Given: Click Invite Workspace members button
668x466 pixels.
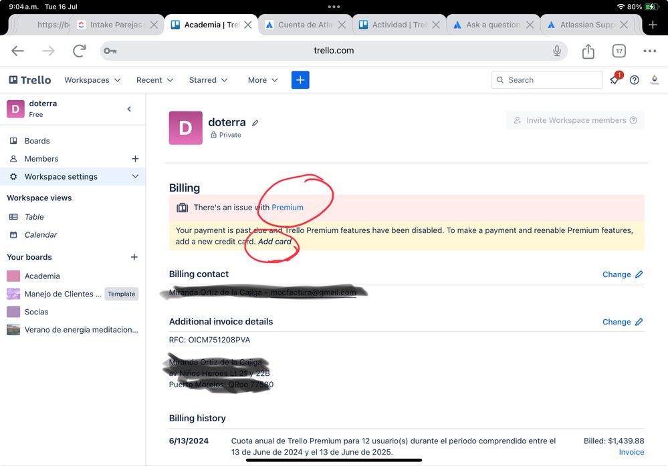Looking at the screenshot, I should [x=575, y=120].
